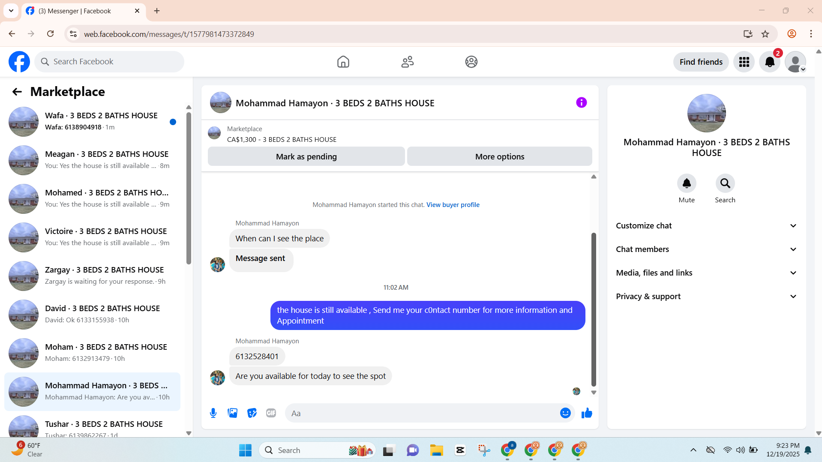822x462 pixels.
Task: Click the conversation messages scrollbar
Action: pos(594,309)
